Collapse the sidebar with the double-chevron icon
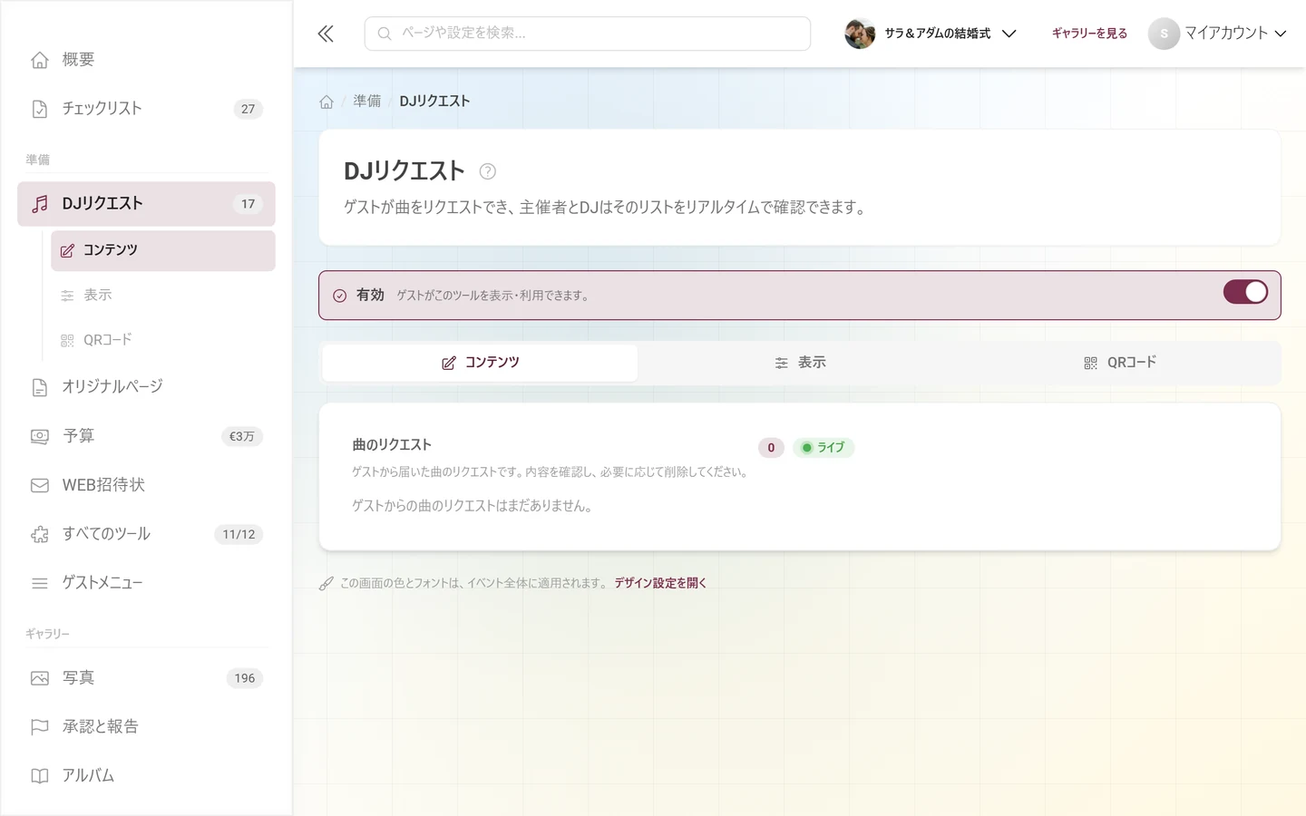 326,34
